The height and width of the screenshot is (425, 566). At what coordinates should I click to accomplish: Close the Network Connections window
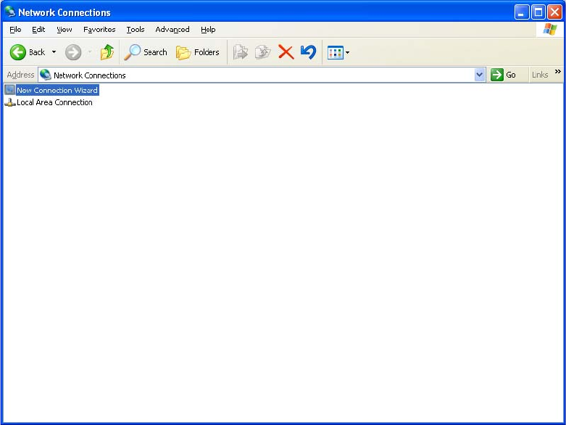pyautogui.click(x=555, y=12)
